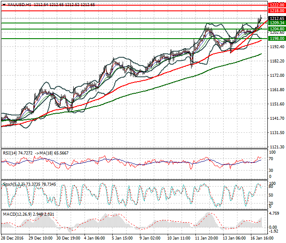
Task: Click the 1141.70 price scale value
Action: (x=277, y=118)
